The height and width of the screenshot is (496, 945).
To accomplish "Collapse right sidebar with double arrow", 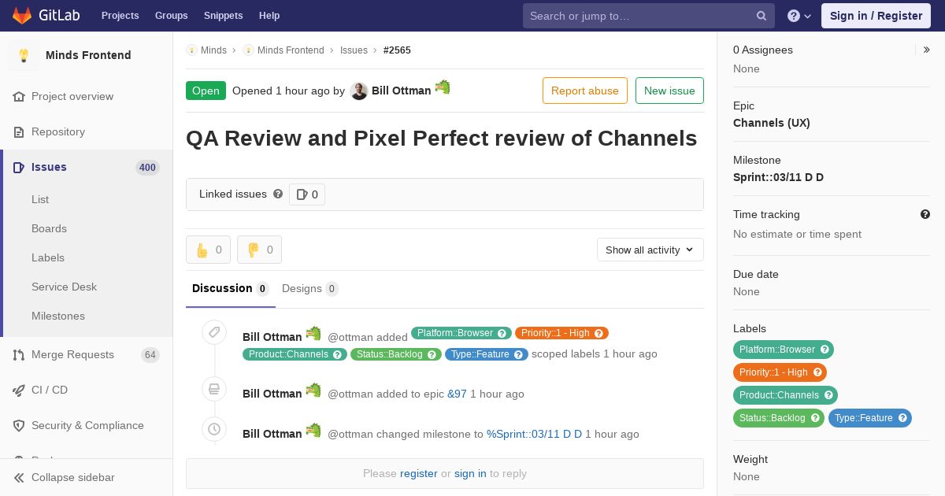I will tap(927, 50).
